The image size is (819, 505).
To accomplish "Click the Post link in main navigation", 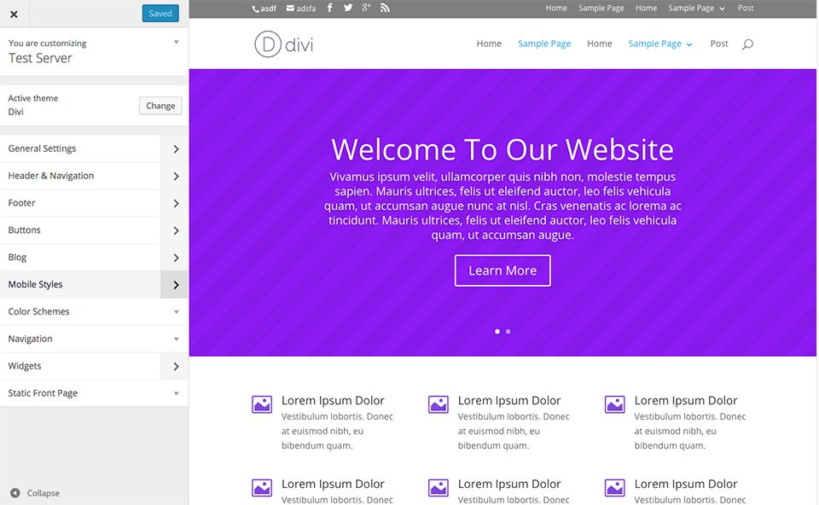I will click(x=719, y=44).
